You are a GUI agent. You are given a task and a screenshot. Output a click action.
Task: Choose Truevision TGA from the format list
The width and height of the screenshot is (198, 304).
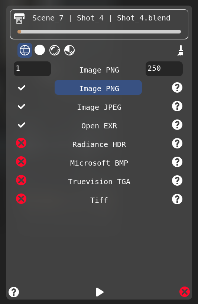coord(99,182)
